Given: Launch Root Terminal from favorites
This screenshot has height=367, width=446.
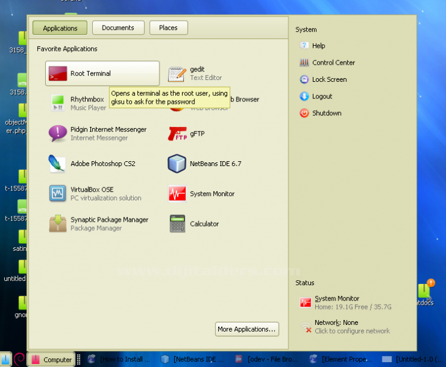Looking at the screenshot, I should pyautogui.click(x=102, y=74).
